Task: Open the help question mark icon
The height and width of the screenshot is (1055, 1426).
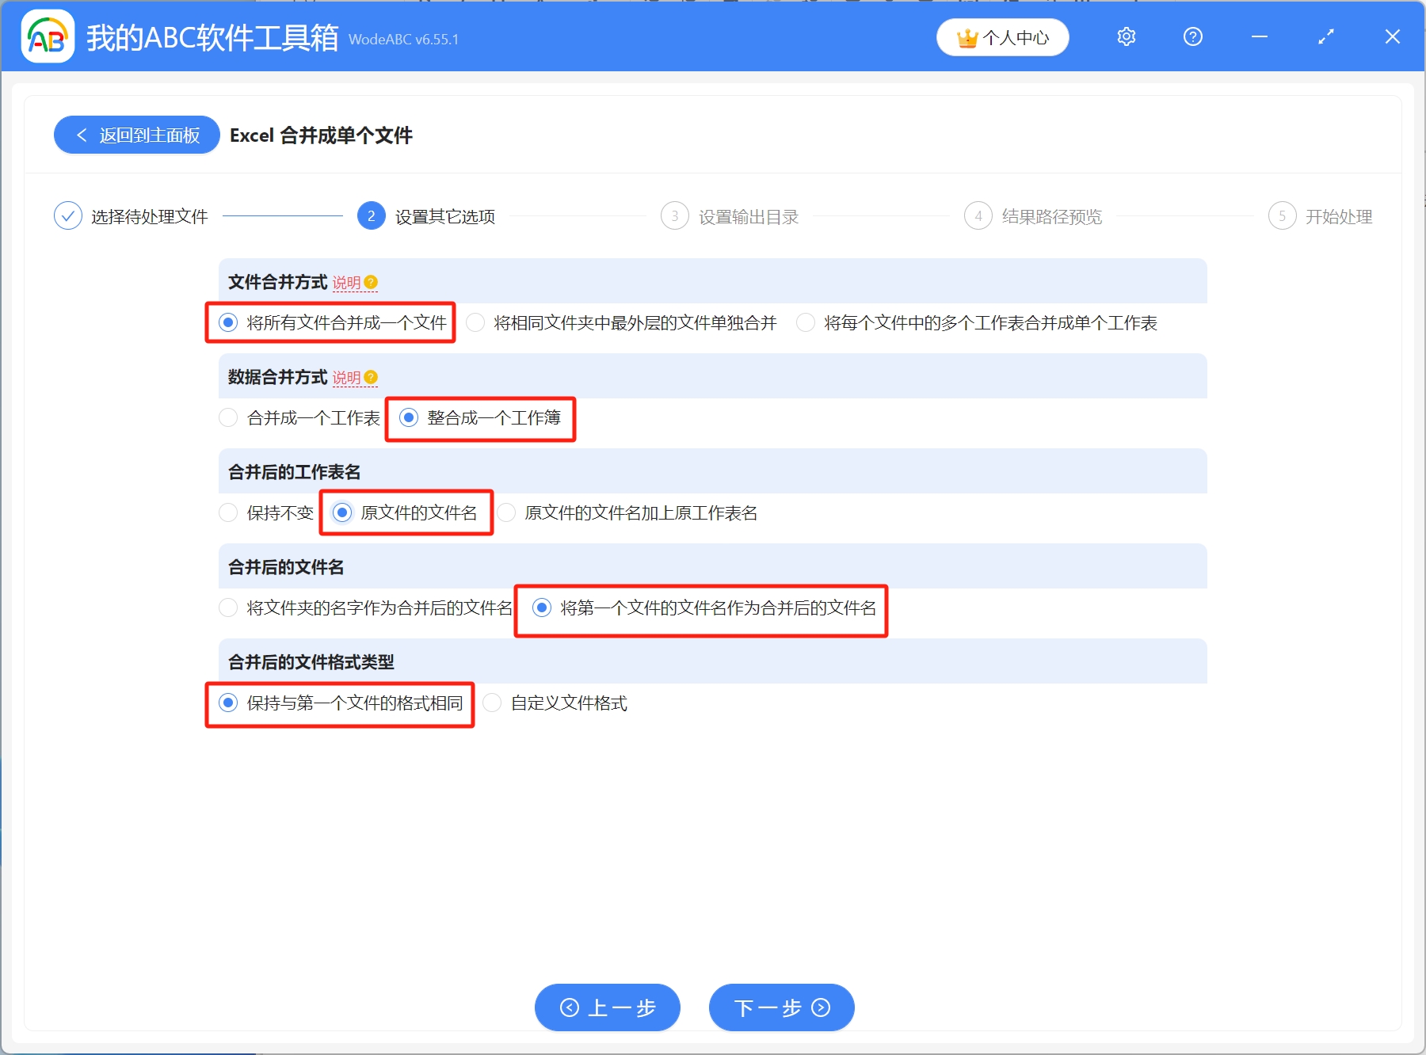Action: click(x=1192, y=36)
